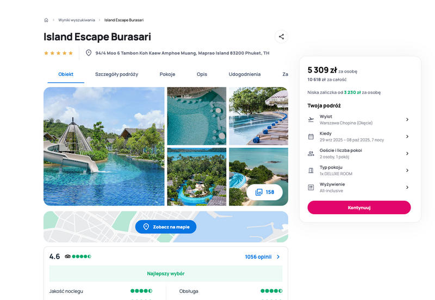The width and height of the screenshot is (435, 300).
Task: Expand the Wyżywienie meal plan chevron
Action: (x=407, y=187)
